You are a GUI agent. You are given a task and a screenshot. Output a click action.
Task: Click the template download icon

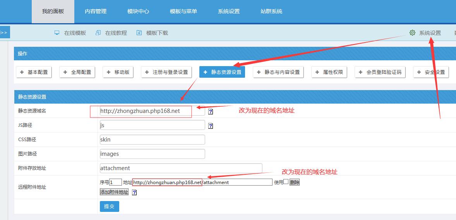point(139,33)
